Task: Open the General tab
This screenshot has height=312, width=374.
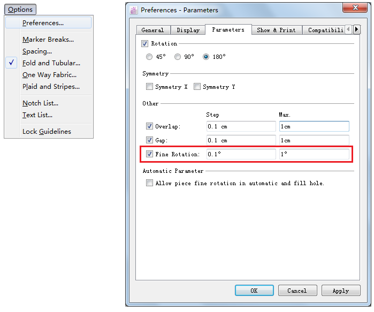Action: [x=152, y=30]
